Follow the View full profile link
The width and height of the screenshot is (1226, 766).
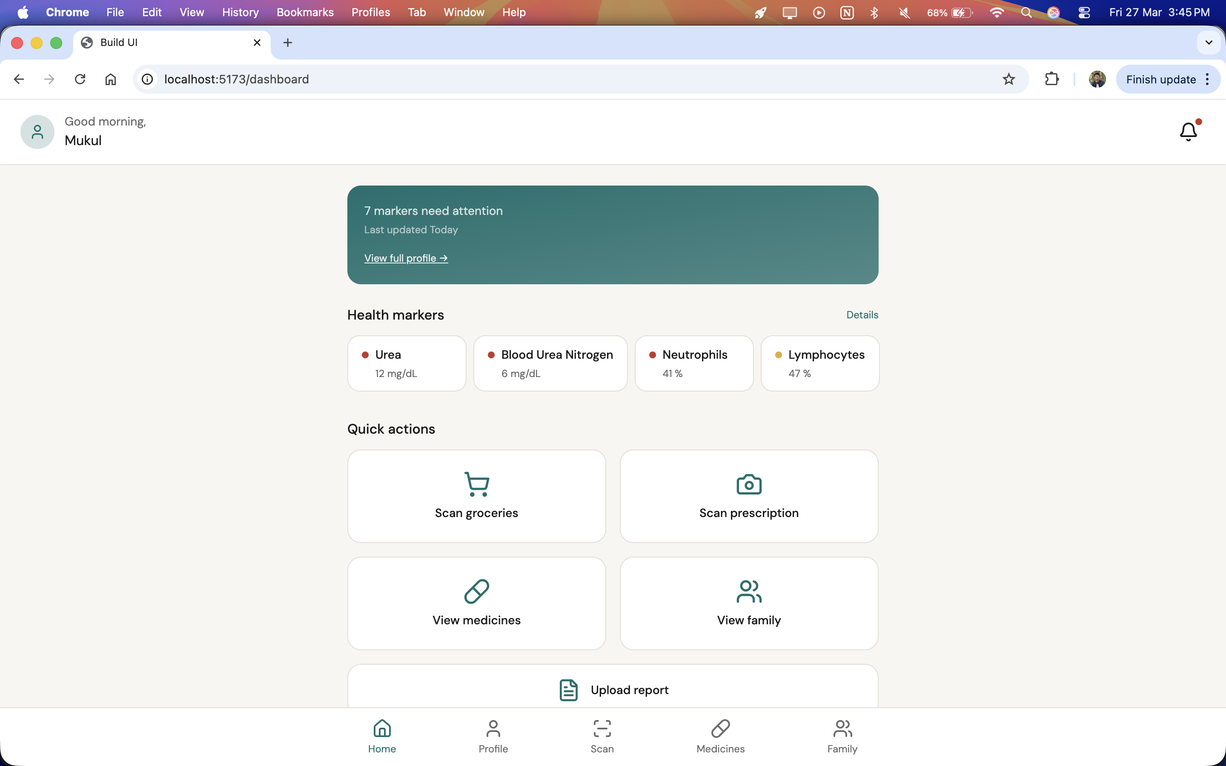click(406, 258)
